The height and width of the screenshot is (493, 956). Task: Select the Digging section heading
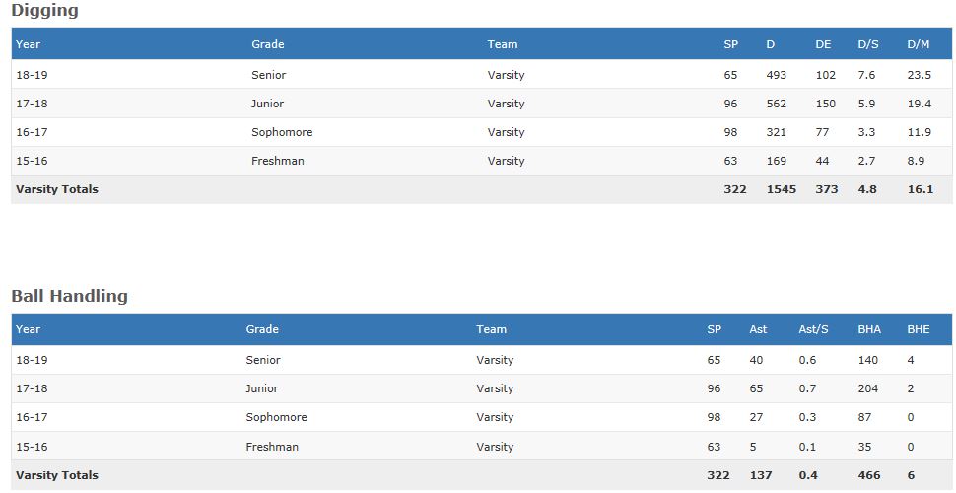pos(44,11)
